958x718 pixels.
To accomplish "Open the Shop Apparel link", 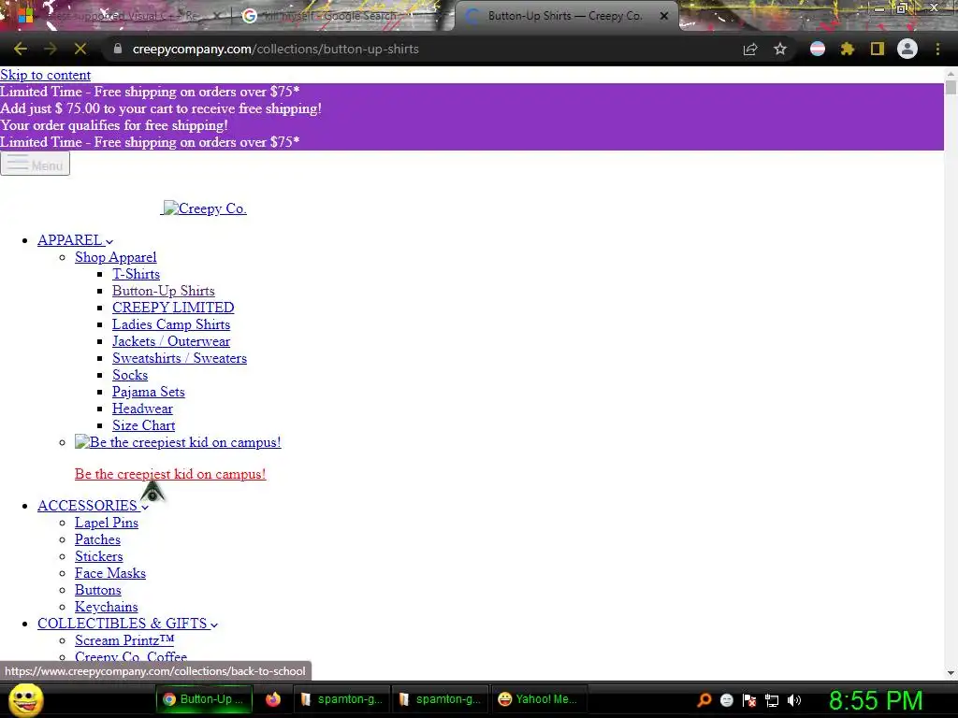I will click(x=115, y=257).
